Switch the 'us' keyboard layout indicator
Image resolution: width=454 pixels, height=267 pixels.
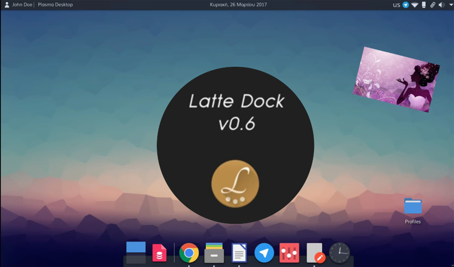click(396, 5)
